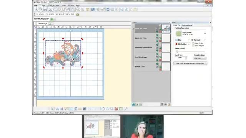The width and height of the screenshot is (246, 138).
Task: Click the blue grid icon in top toolbar
Action: click(x=93, y=10)
